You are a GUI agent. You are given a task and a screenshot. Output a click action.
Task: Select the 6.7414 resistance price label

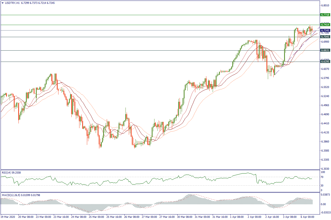pos(325,25)
